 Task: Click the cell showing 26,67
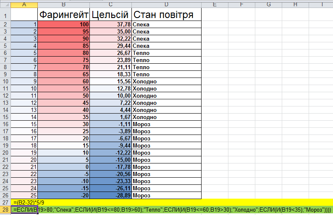point(110,53)
